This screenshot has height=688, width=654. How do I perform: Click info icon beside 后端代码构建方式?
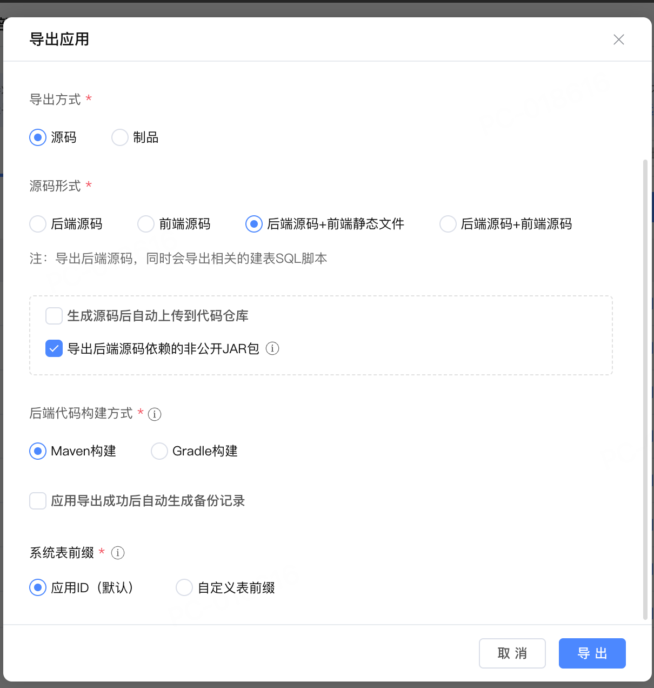(x=155, y=414)
